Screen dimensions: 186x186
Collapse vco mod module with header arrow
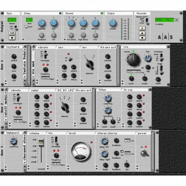click(33, 46)
